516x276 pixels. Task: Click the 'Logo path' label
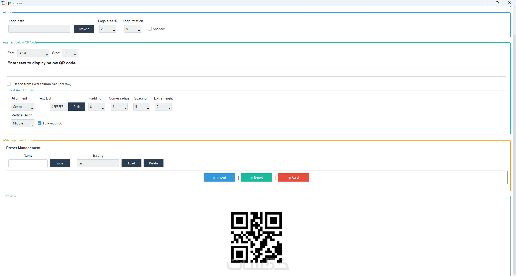point(16,21)
